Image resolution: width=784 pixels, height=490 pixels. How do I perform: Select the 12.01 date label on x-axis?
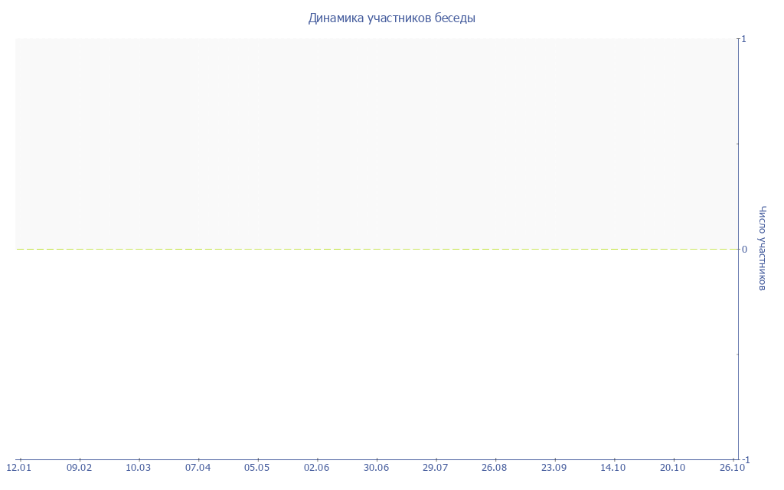pyautogui.click(x=19, y=468)
